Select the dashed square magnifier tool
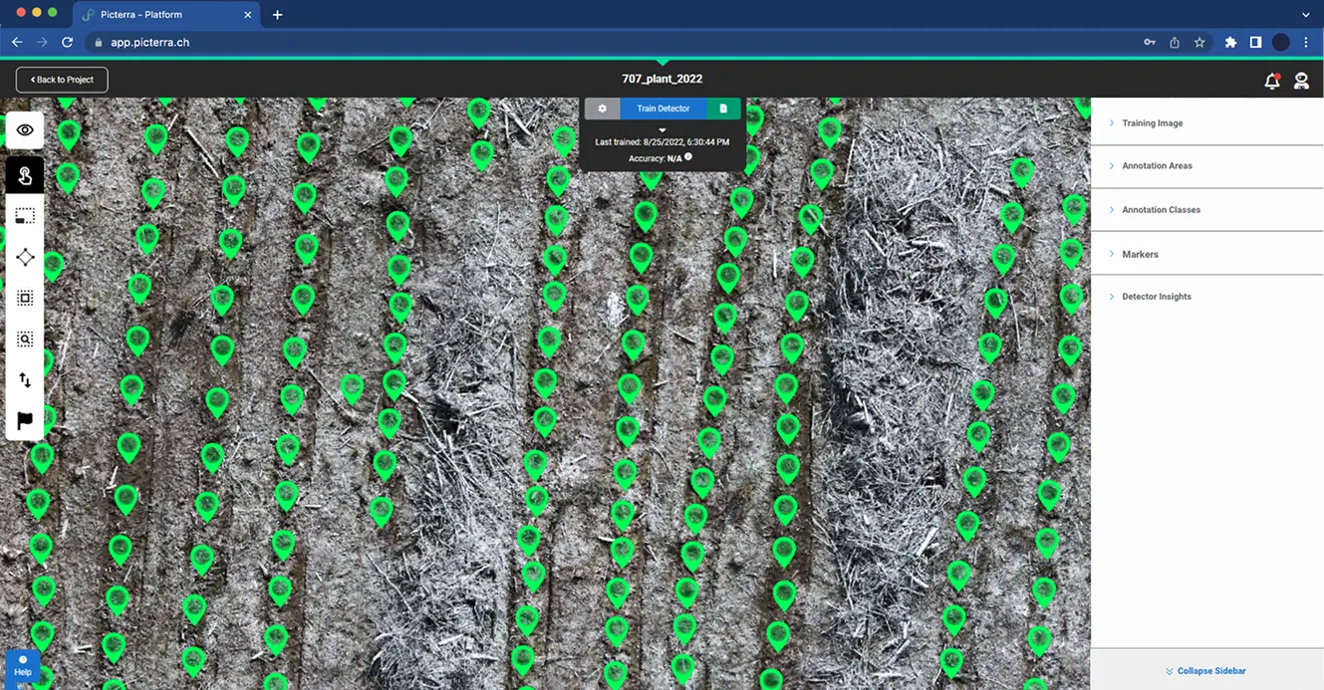Screen dimensions: 1324x690 click(x=25, y=340)
